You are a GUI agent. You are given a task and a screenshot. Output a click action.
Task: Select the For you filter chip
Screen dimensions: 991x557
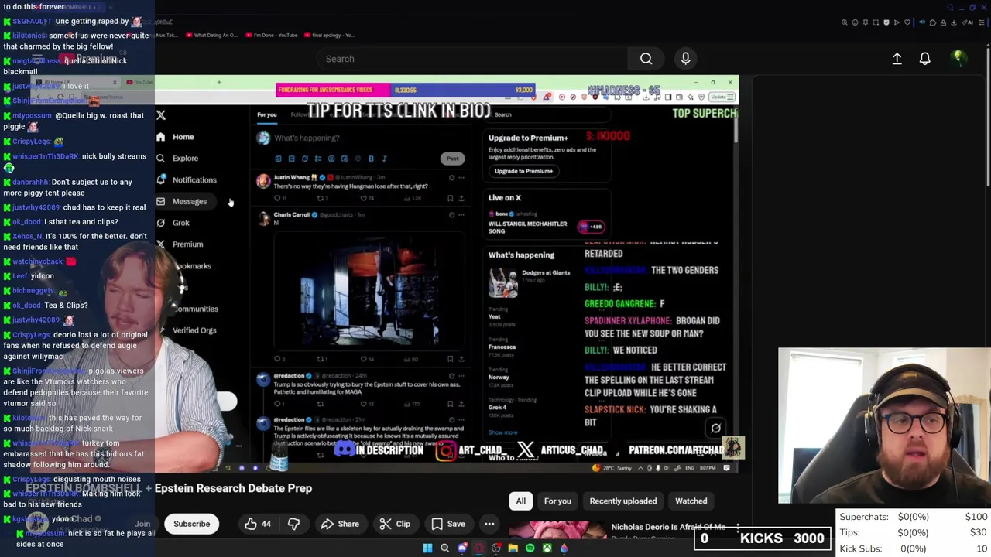(x=557, y=501)
